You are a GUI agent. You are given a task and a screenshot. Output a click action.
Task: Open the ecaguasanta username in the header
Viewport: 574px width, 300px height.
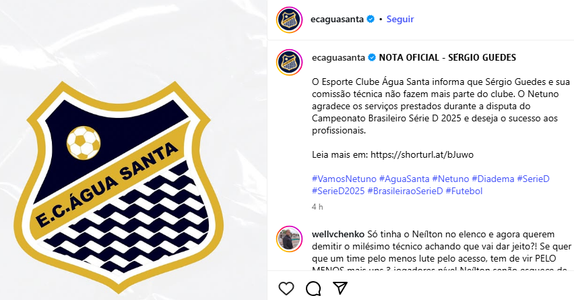click(x=337, y=19)
